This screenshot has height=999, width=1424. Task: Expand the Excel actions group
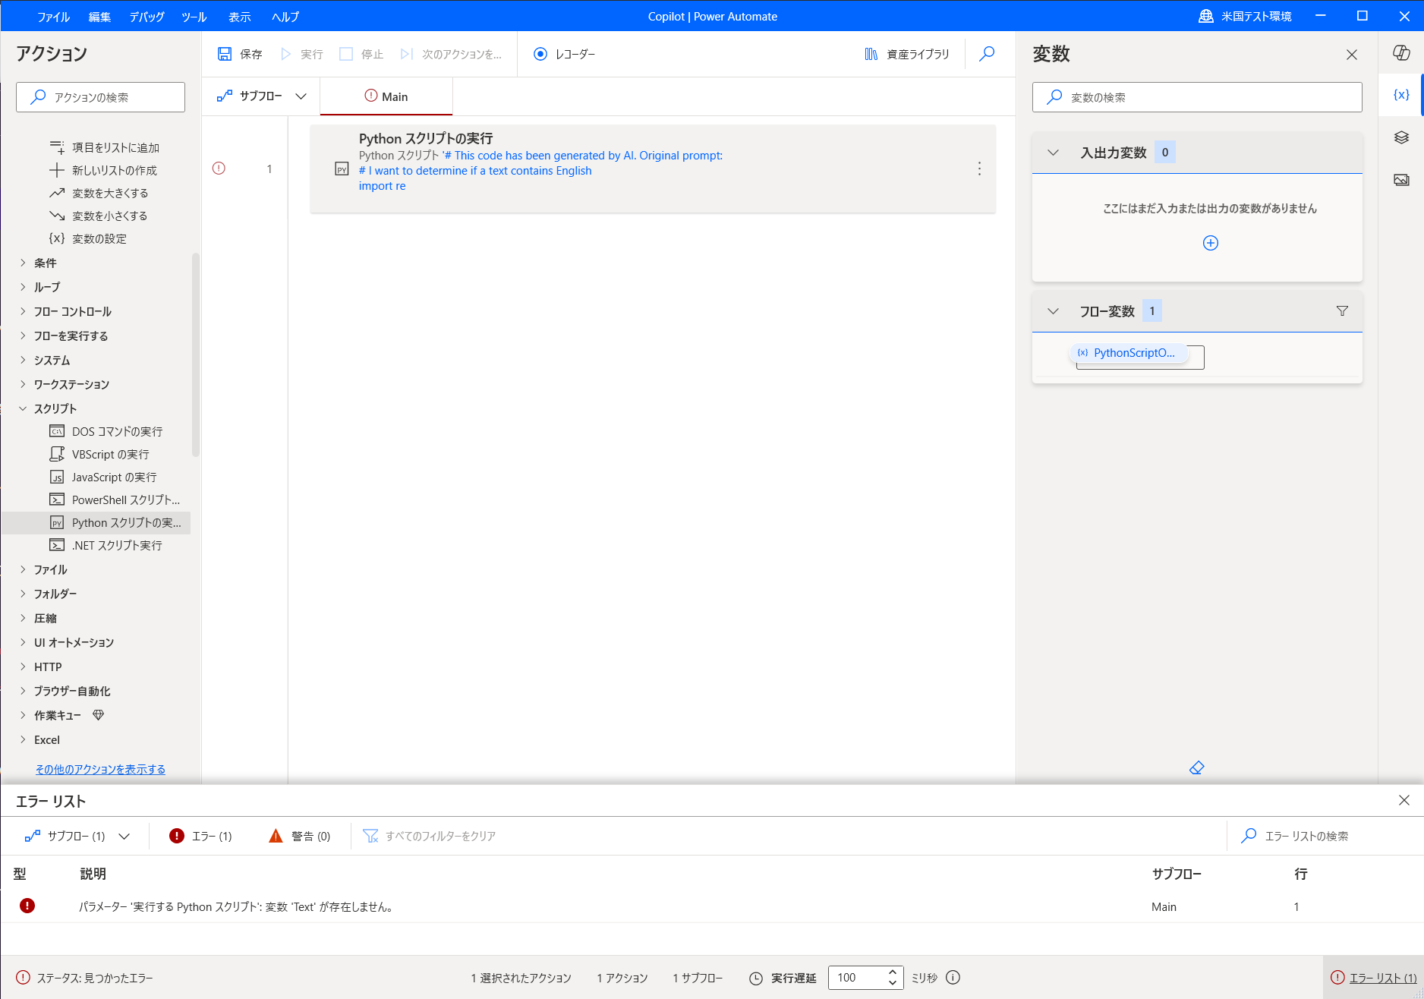click(46, 739)
